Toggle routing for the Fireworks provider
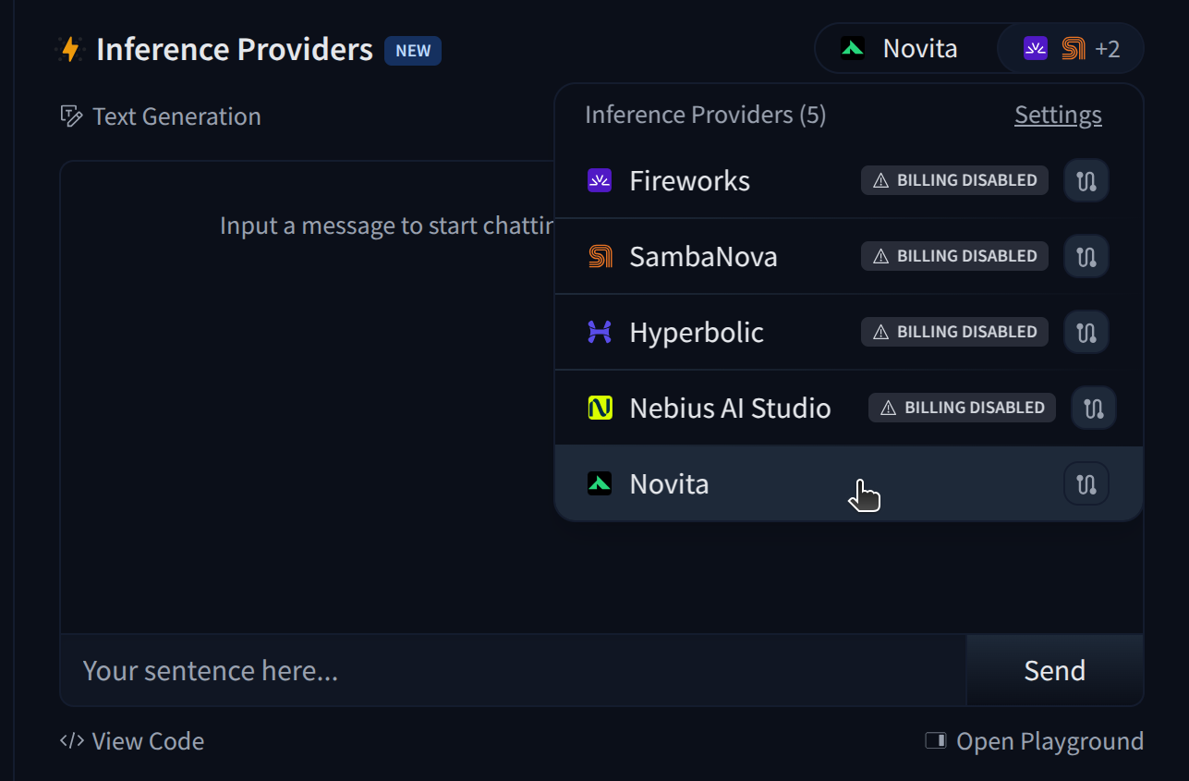 1086,180
